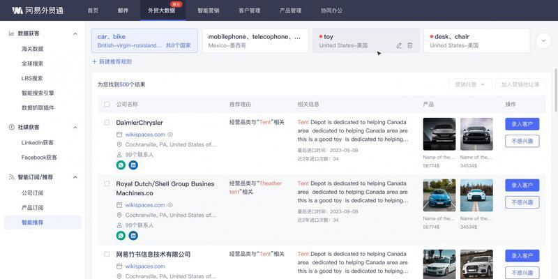
Task: Open the 产品管理 tab
Action: coord(290,10)
